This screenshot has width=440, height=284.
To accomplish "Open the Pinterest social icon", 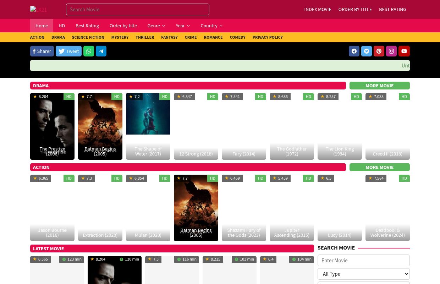I will [379, 51].
